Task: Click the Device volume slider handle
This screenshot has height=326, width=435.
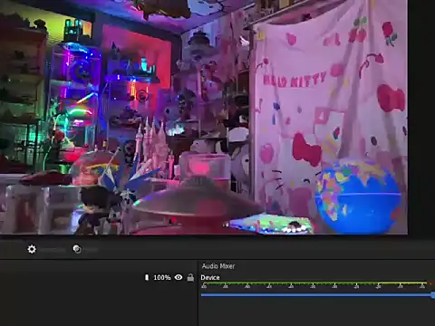Action: tap(433, 295)
